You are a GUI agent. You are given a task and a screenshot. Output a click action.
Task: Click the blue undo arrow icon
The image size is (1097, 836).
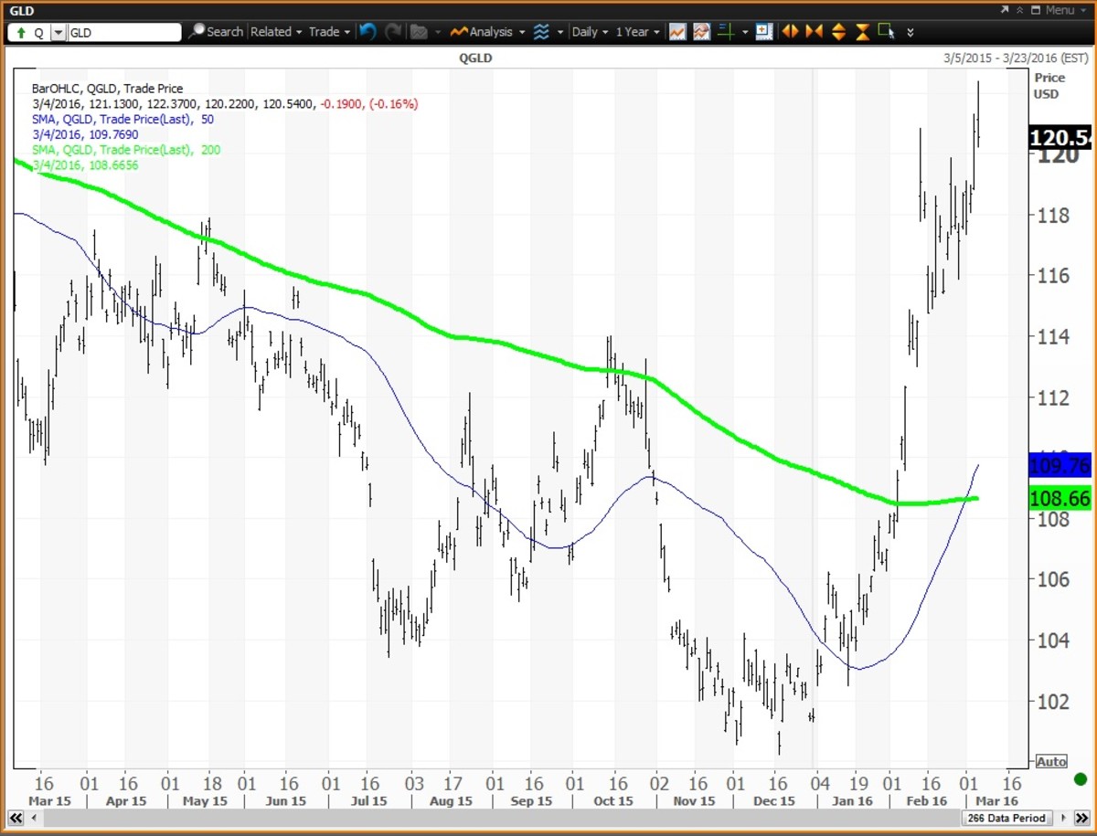coord(367,32)
